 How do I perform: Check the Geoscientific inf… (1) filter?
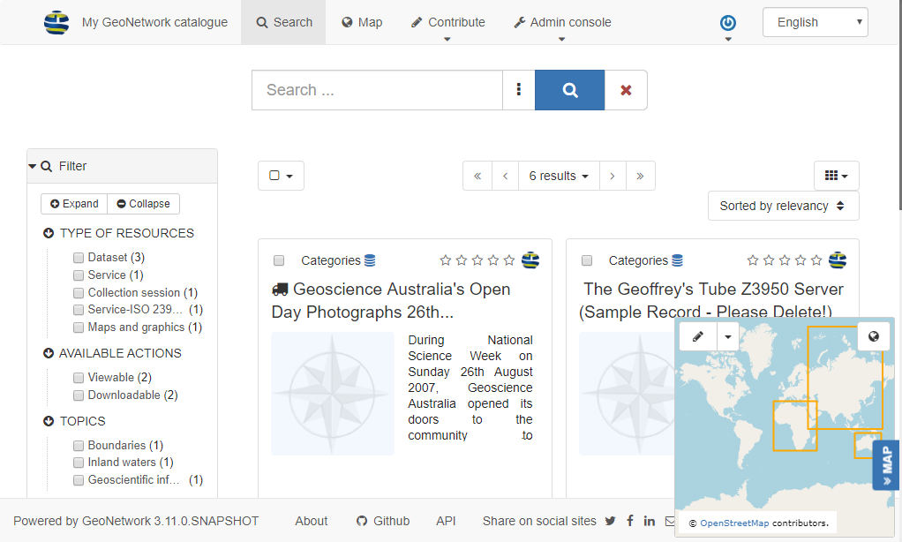79,480
